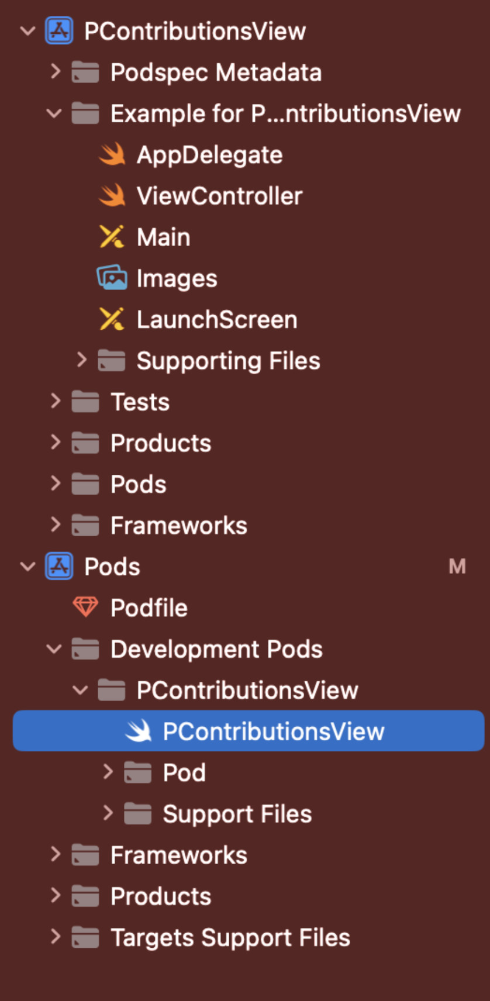Collapse the Example for PContributionsView group
Screen dimensions: 490x1001
[54, 113]
